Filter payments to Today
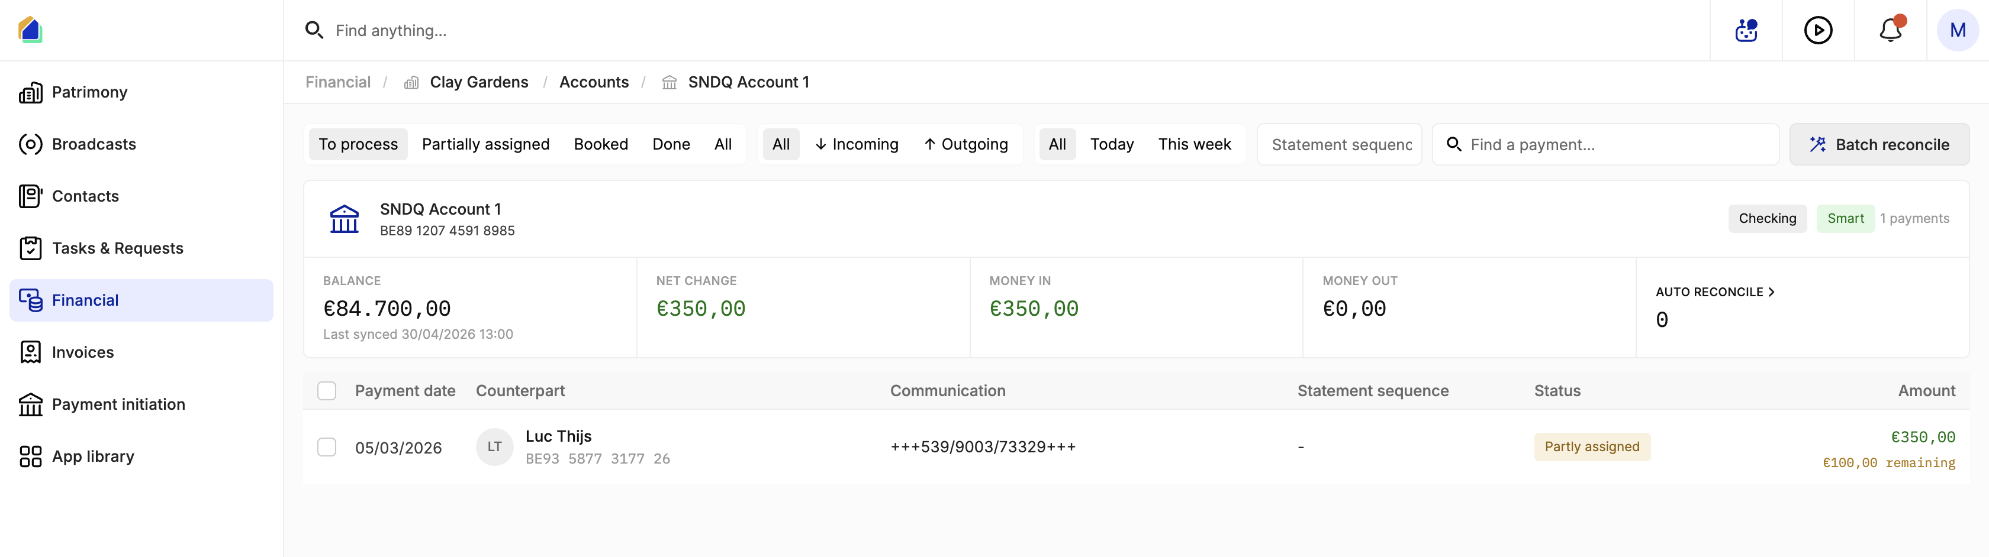 click(1112, 144)
